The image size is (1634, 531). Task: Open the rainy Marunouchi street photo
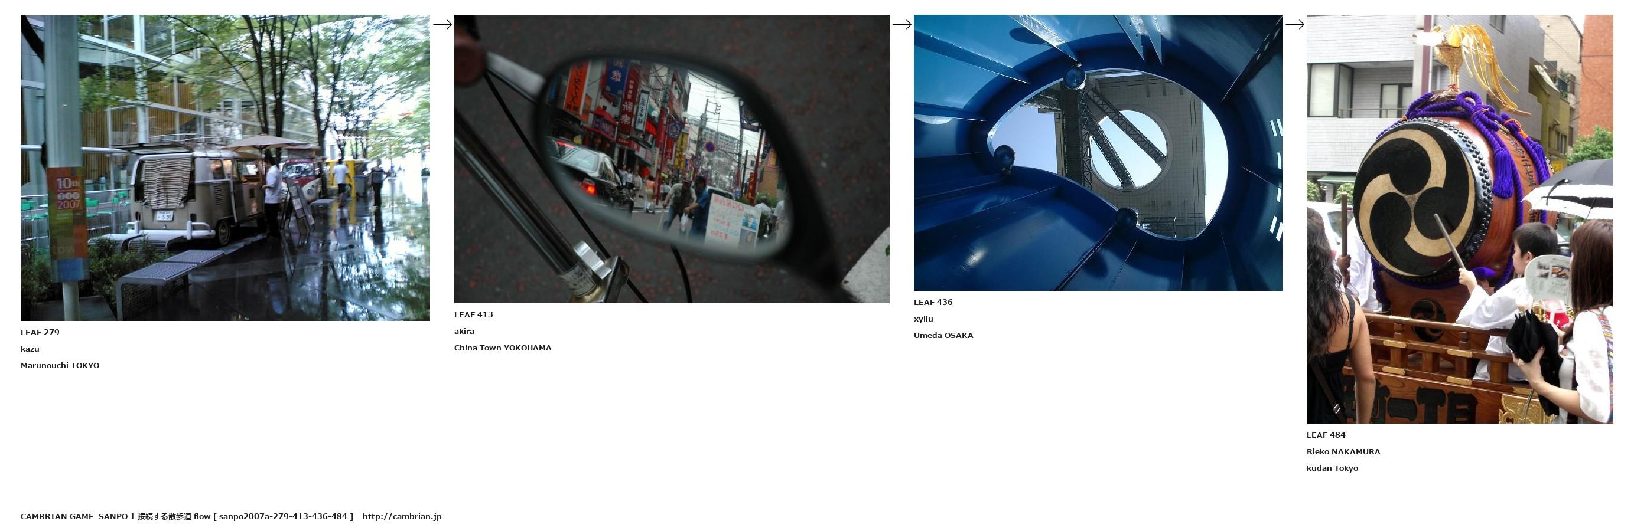coord(224,168)
